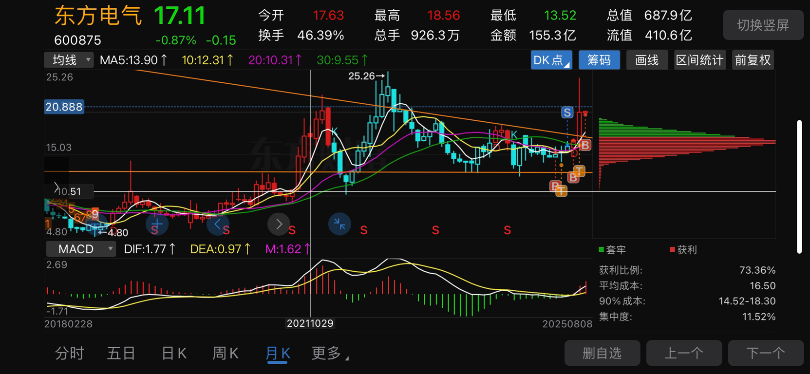810x374 pixels.
Task: Select the 月K tab
Action: (278, 353)
